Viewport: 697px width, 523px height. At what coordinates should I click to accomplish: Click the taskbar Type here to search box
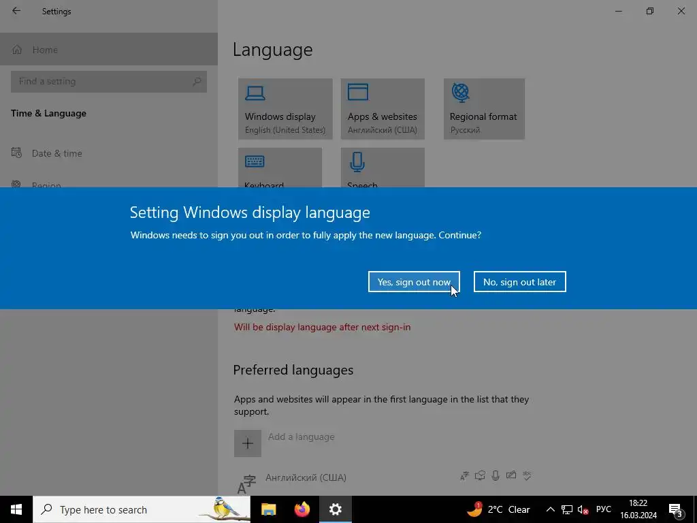point(142,509)
